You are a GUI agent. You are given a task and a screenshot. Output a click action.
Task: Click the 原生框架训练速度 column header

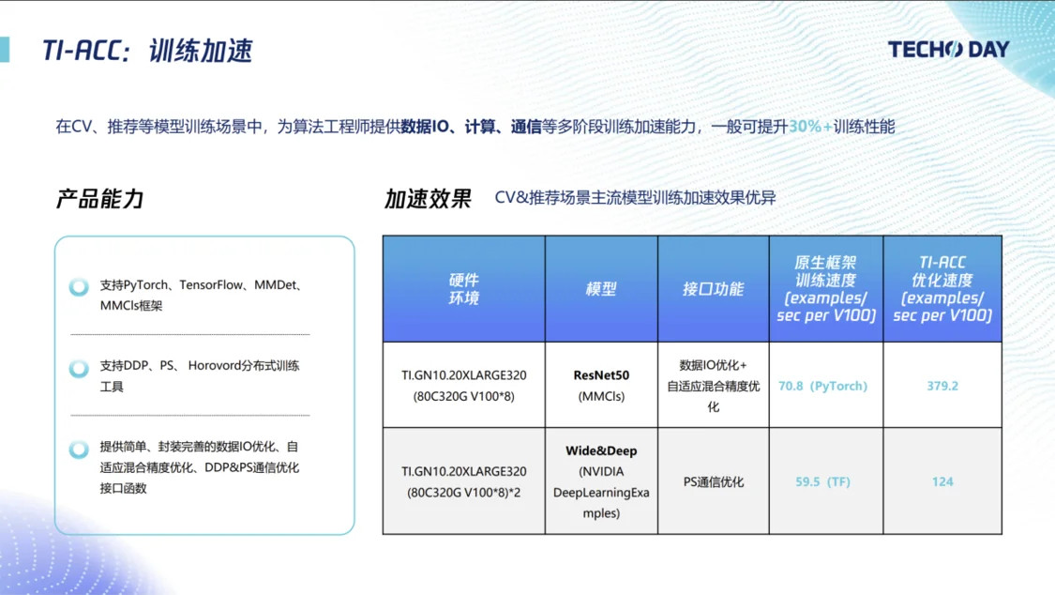(x=825, y=289)
